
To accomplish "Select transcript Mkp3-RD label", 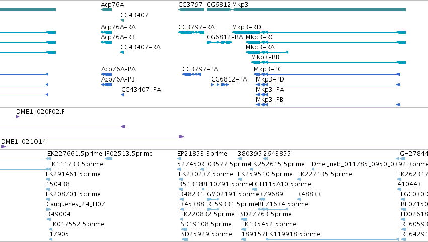I will [246, 27].
